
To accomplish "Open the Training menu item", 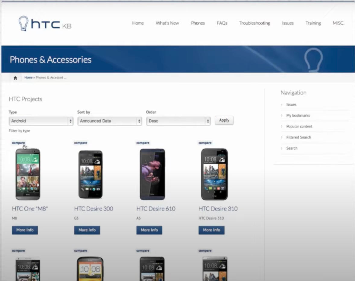I will [x=313, y=23].
